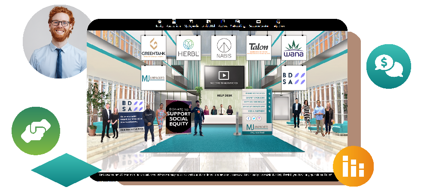Image resolution: width=430 pixels, height=193 pixels.
Task: Select the MJ Unpacked logo on the directory sign
Action: point(257,127)
